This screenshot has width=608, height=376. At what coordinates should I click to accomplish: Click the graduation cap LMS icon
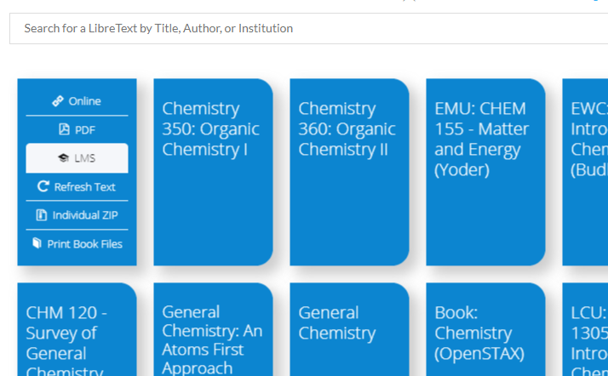tap(63, 158)
